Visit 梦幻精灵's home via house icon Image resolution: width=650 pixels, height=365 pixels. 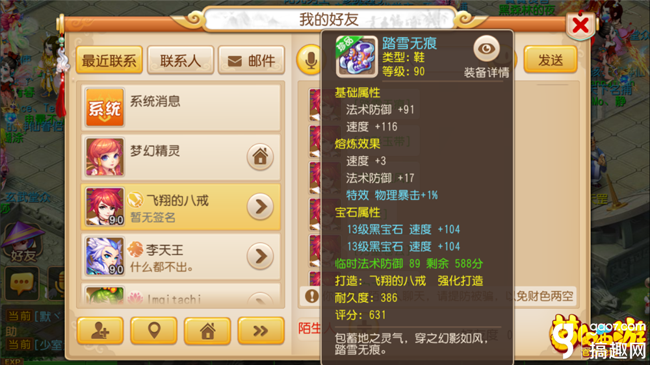click(x=261, y=157)
